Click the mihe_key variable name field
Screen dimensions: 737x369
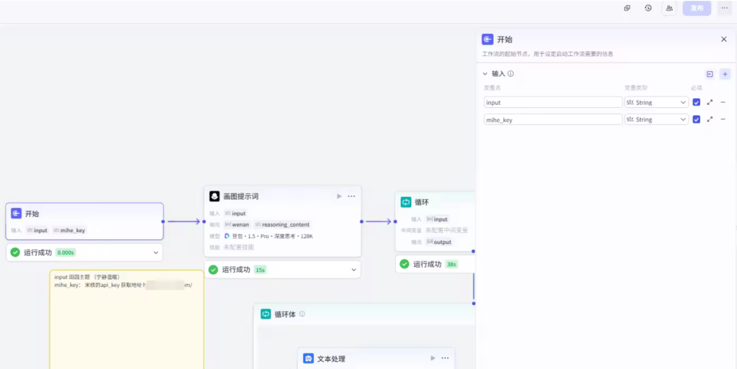coord(553,119)
